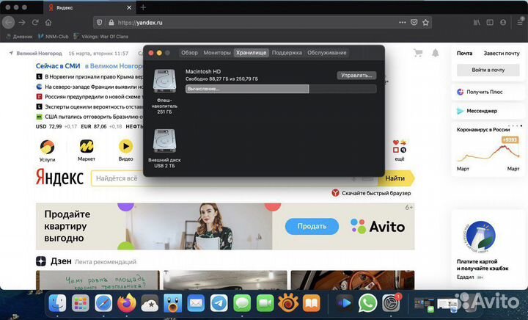
Task: Toggle Firefox sidebar icon
Action: coord(490,22)
